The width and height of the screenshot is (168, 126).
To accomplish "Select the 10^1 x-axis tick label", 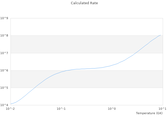I will coord(163,109).
